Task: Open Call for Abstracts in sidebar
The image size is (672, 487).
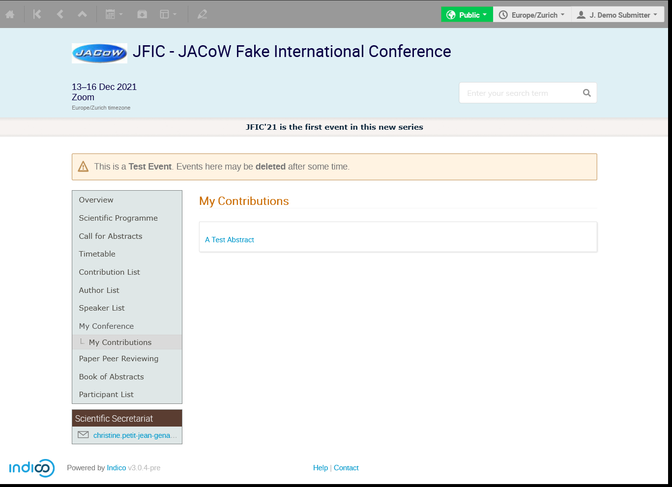Action: (111, 236)
